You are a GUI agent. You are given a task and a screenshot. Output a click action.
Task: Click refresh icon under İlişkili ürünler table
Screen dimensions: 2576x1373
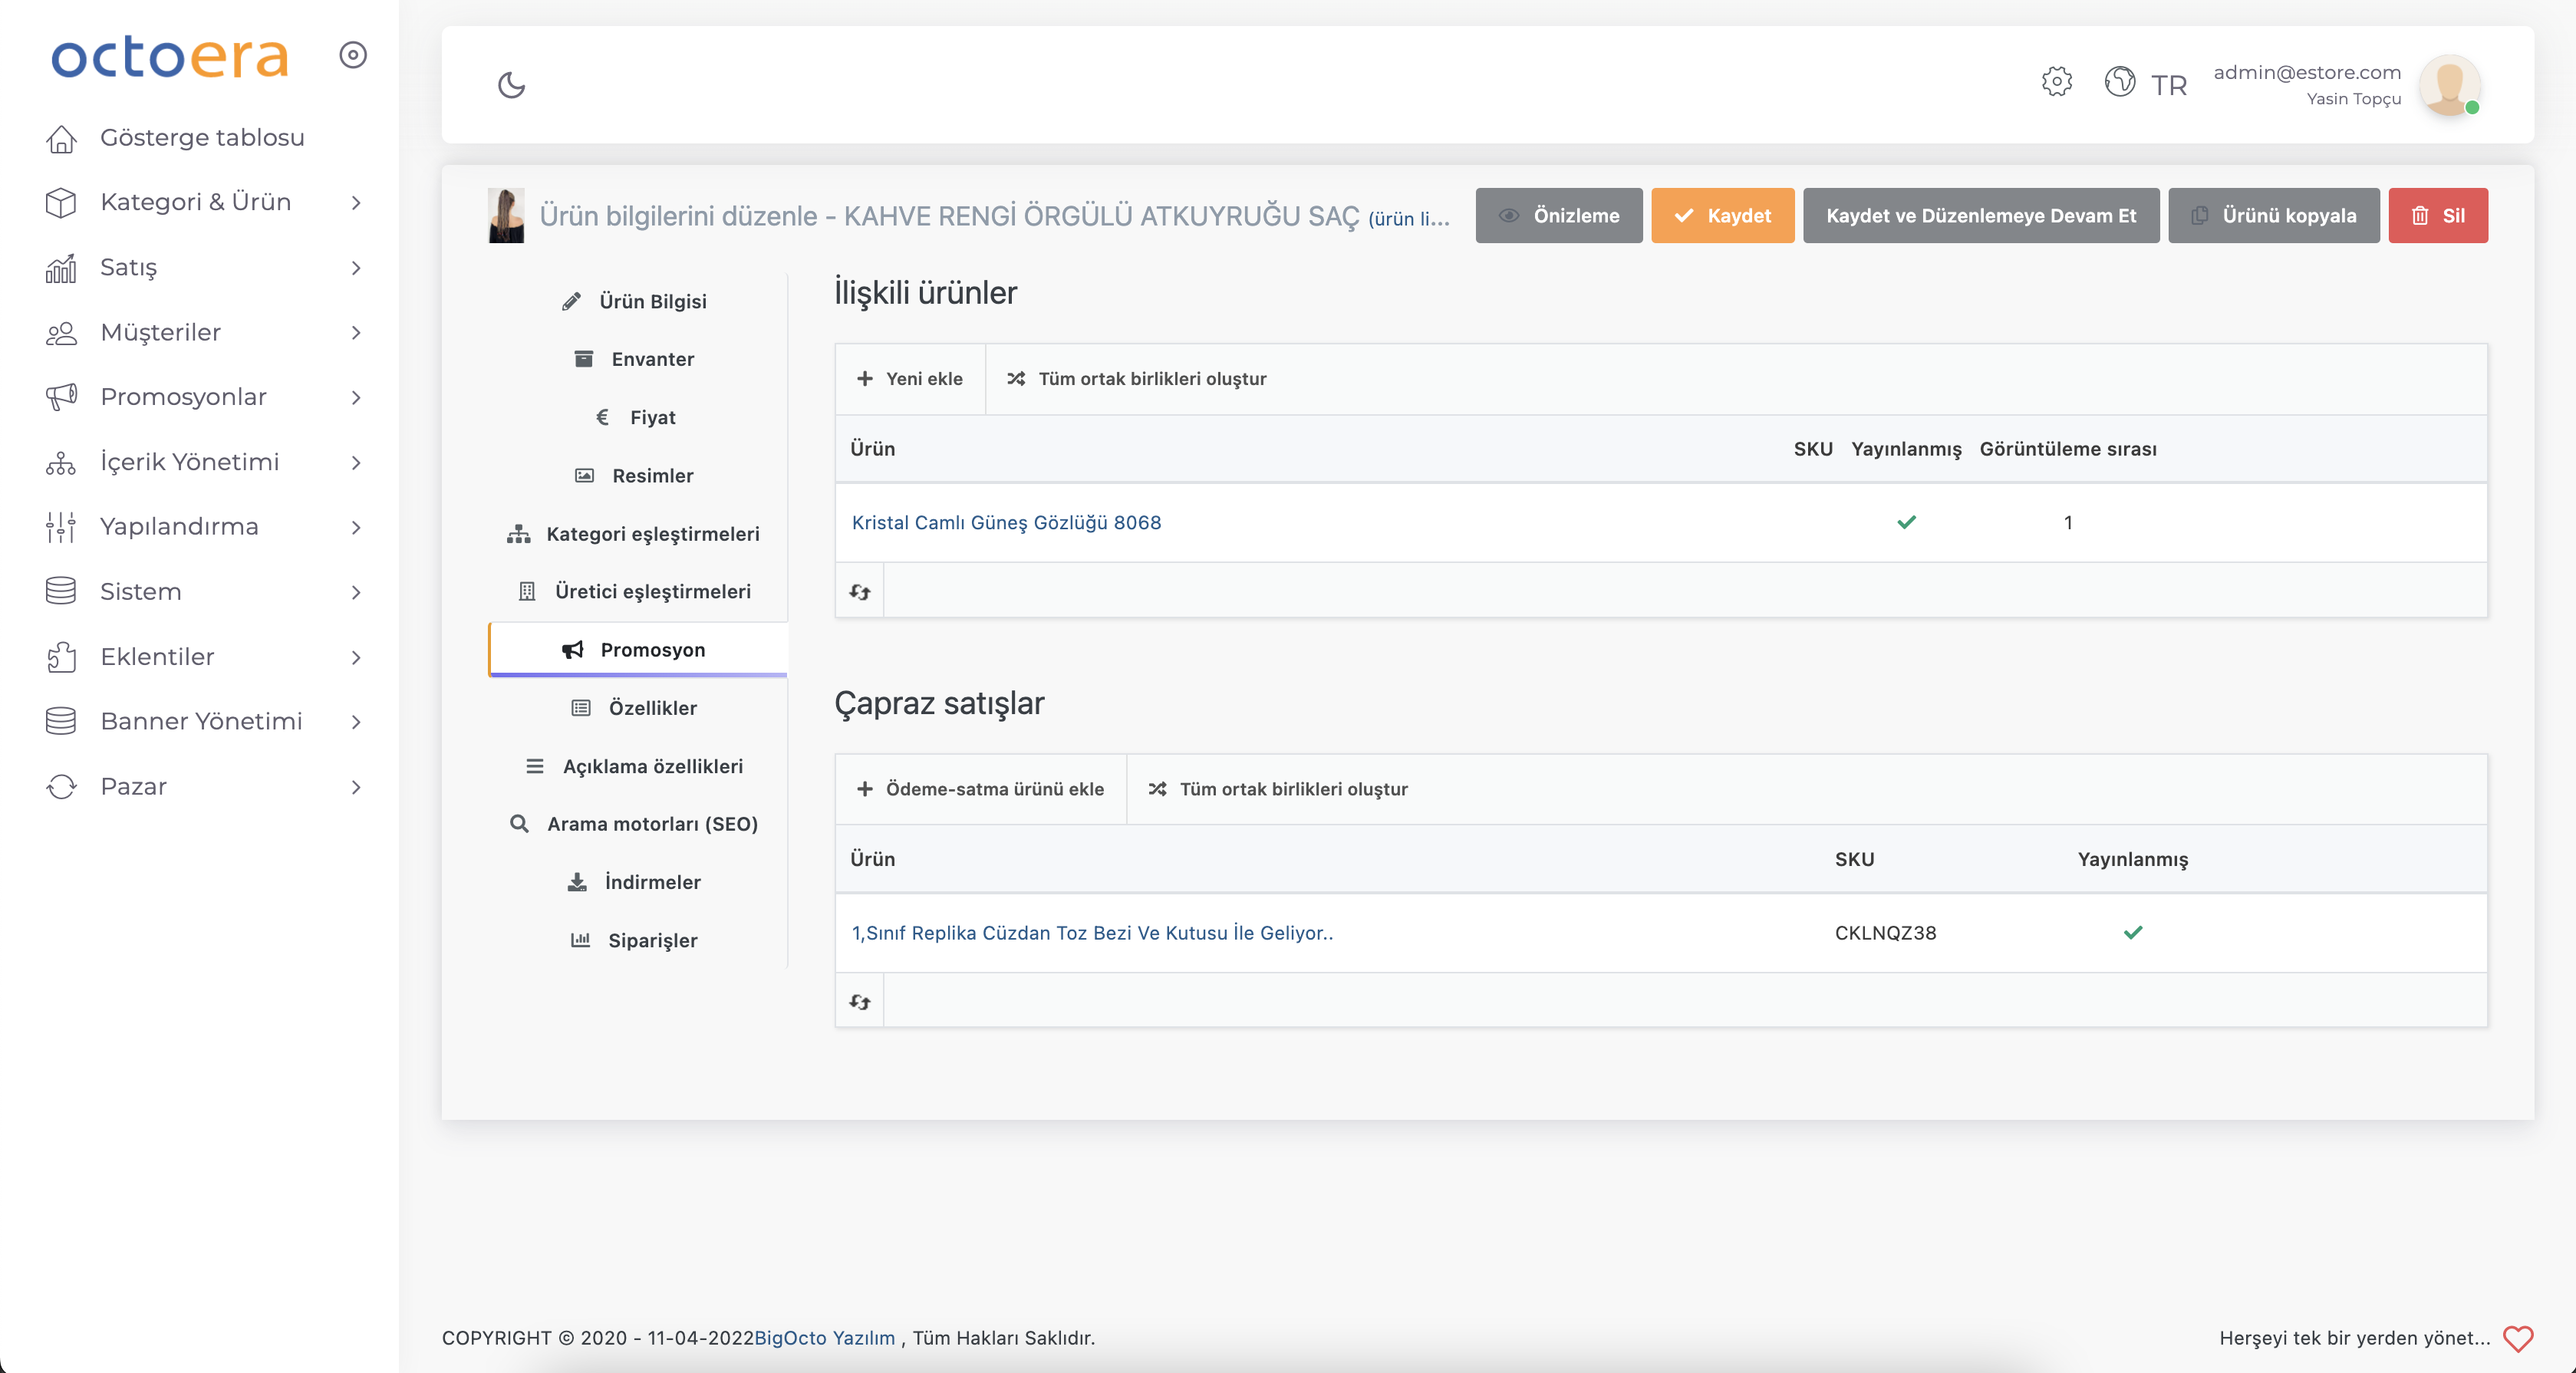click(860, 592)
